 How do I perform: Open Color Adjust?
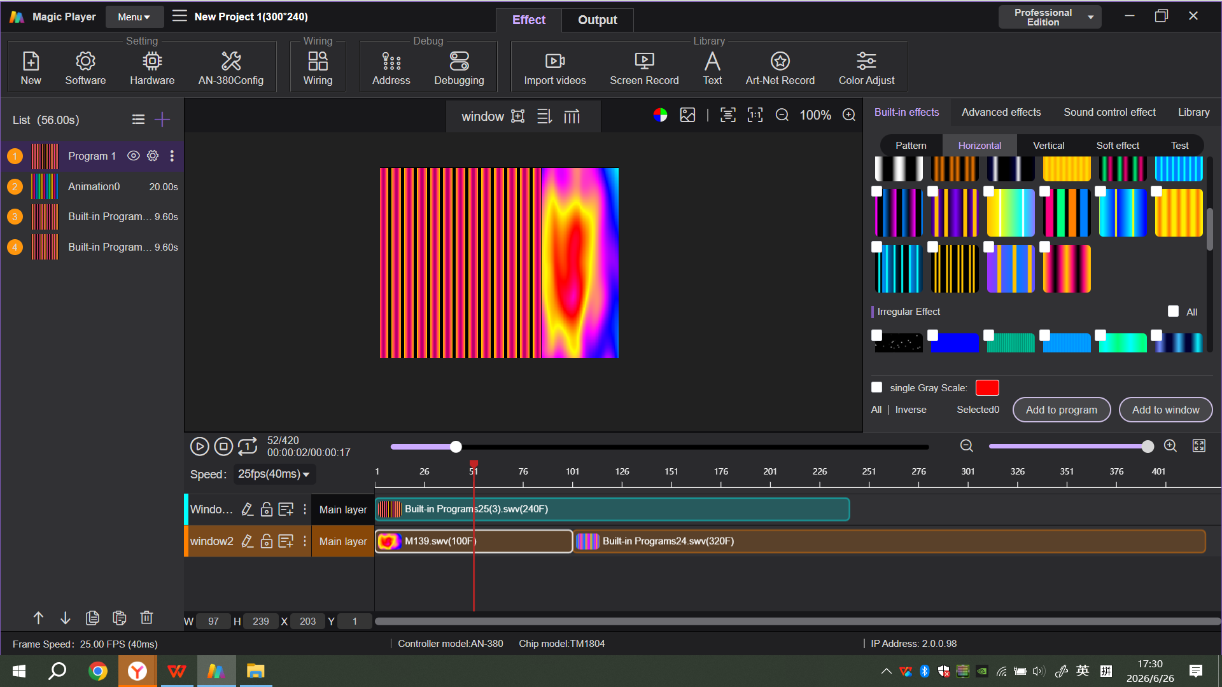[866, 67]
